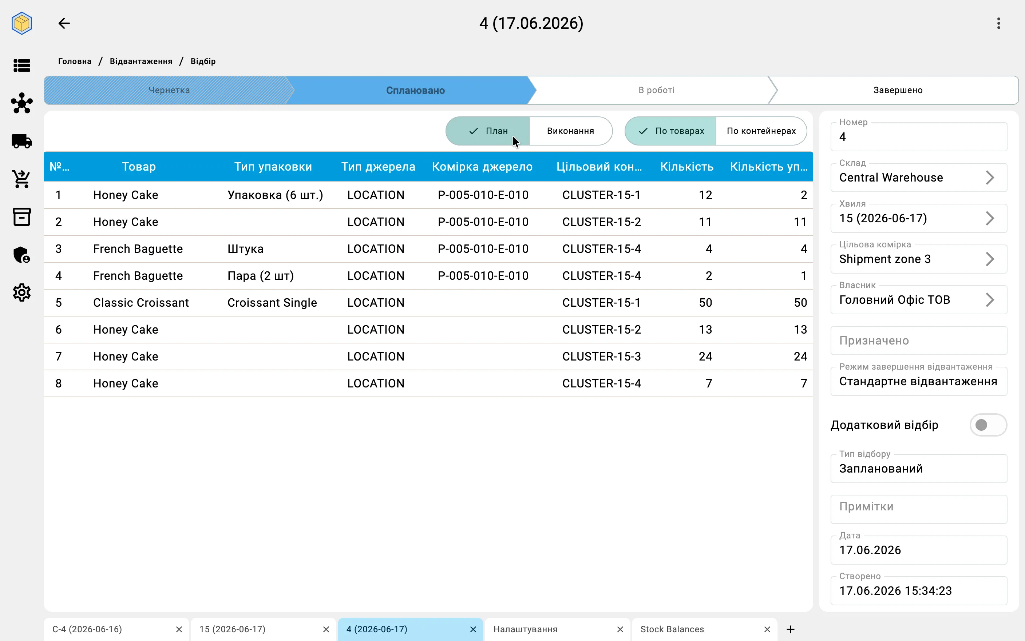Add a new tab with plus icon
The width and height of the screenshot is (1025, 641).
tap(791, 629)
